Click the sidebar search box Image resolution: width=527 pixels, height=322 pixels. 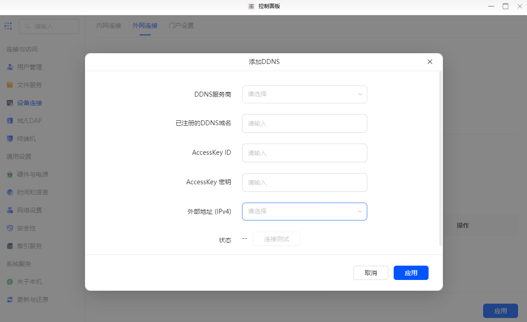[x=49, y=26]
